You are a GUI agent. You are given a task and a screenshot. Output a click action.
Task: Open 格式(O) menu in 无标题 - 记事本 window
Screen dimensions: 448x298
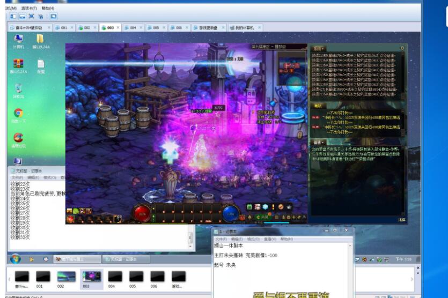click(x=50, y=177)
